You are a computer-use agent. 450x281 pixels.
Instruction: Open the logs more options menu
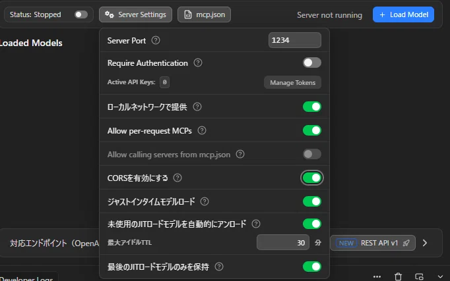(x=377, y=276)
